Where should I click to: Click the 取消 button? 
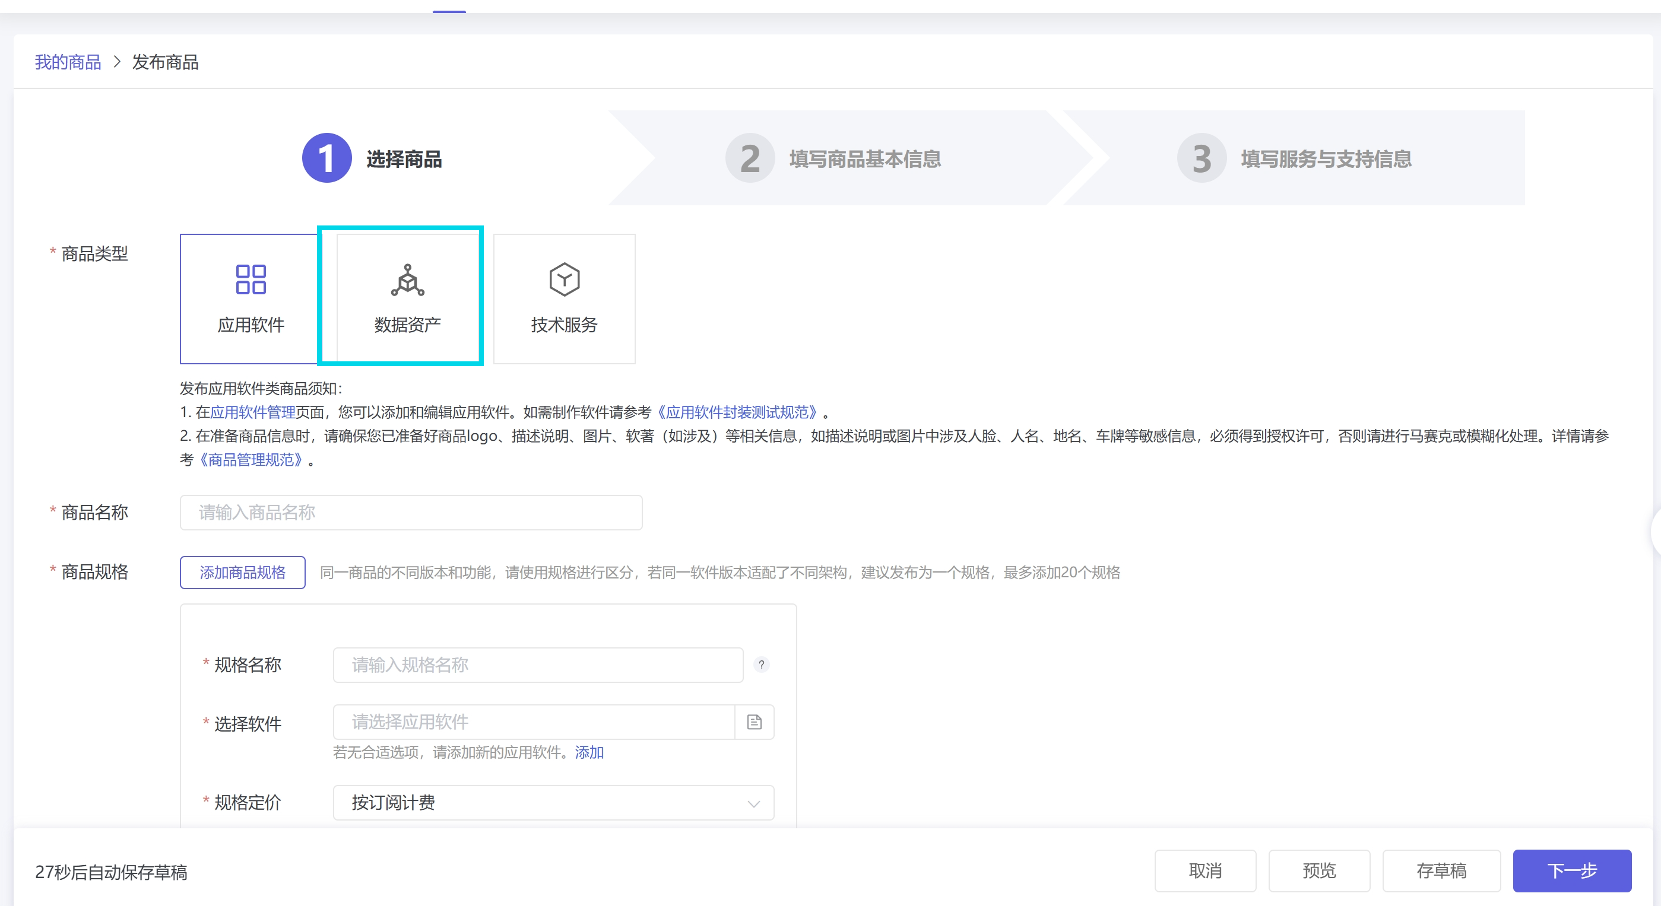(1205, 870)
